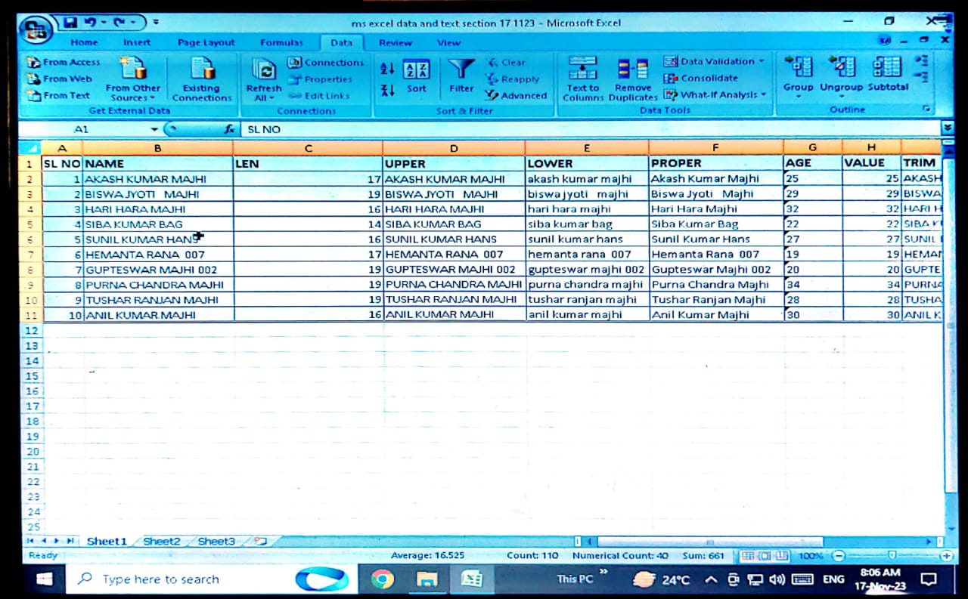The height and width of the screenshot is (599, 968).
Task: Click the Subtotal icon
Action: pos(887,69)
